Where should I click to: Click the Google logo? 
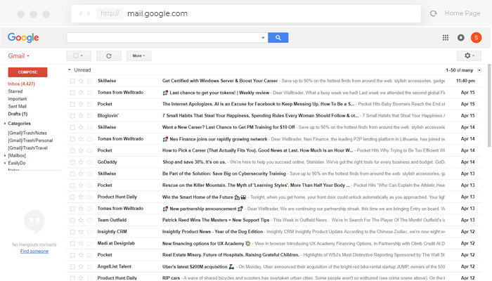pos(23,38)
